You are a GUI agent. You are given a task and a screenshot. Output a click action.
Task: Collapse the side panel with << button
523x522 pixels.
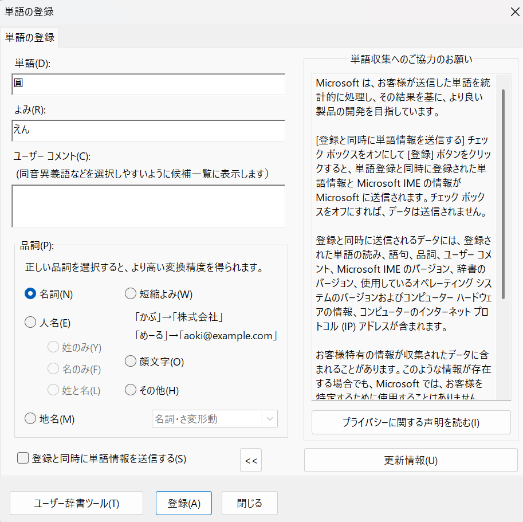point(250,460)
